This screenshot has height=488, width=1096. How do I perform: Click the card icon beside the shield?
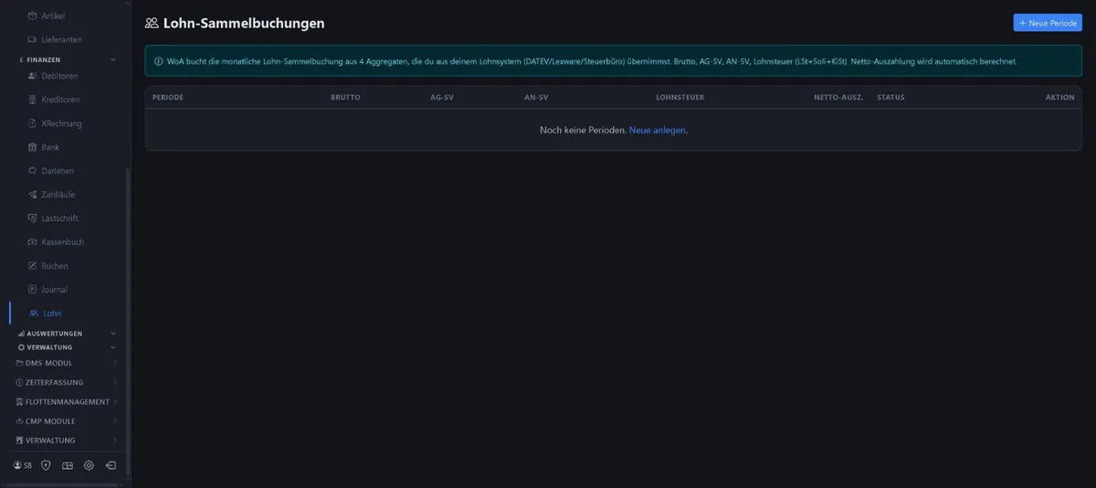(x=67, y=465)
